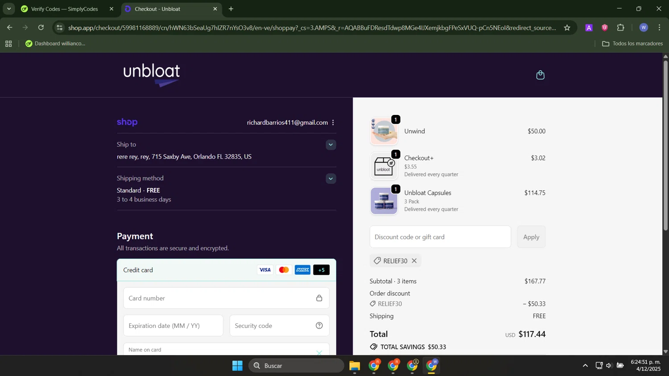
Task: Expand the Shipping method section
Action: click(331, 179)
